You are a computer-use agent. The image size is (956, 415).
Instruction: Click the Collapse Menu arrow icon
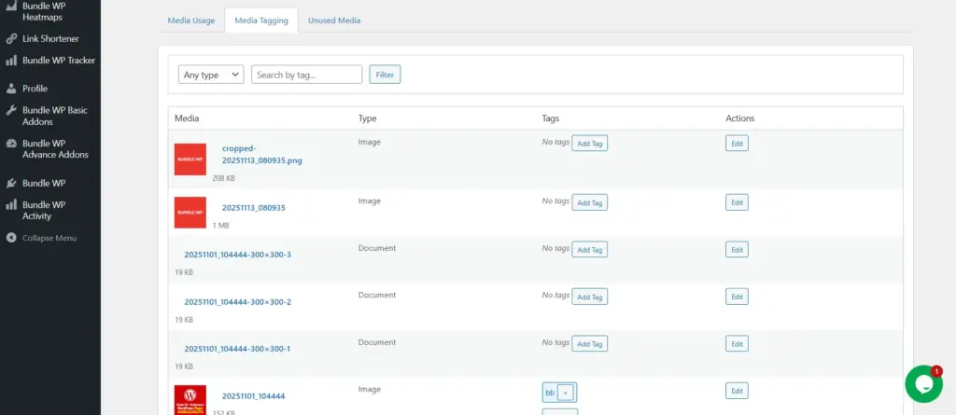(11, 238)
